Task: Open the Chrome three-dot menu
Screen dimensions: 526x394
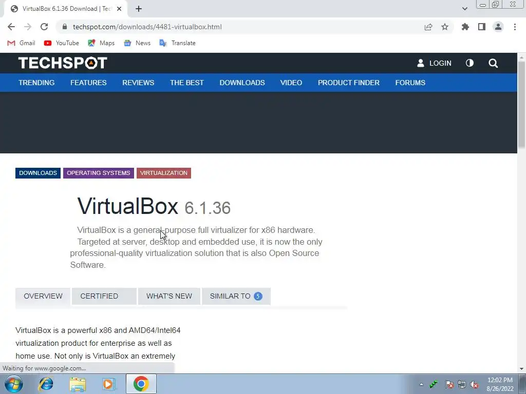Action: tap(515, 27)
